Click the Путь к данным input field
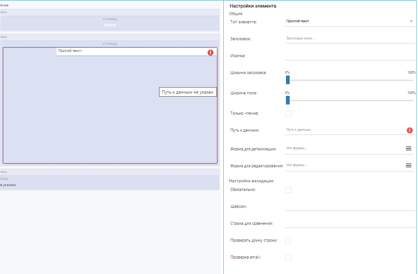This screenshot has width=418, height=274. [x=343, y=130]
